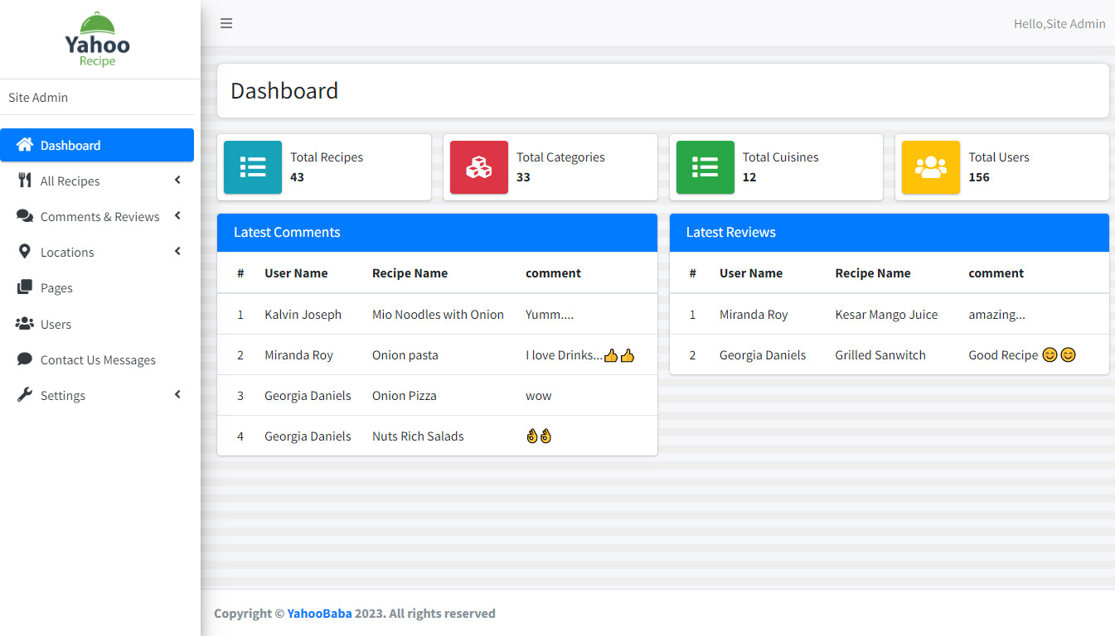Expand the Settings submenu chevron

pyautogui.click(x=177, y=395)
